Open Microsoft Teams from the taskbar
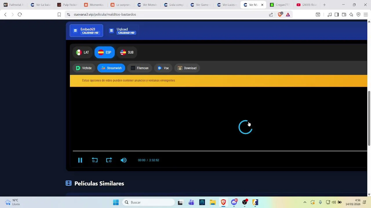 coord(191,202)
